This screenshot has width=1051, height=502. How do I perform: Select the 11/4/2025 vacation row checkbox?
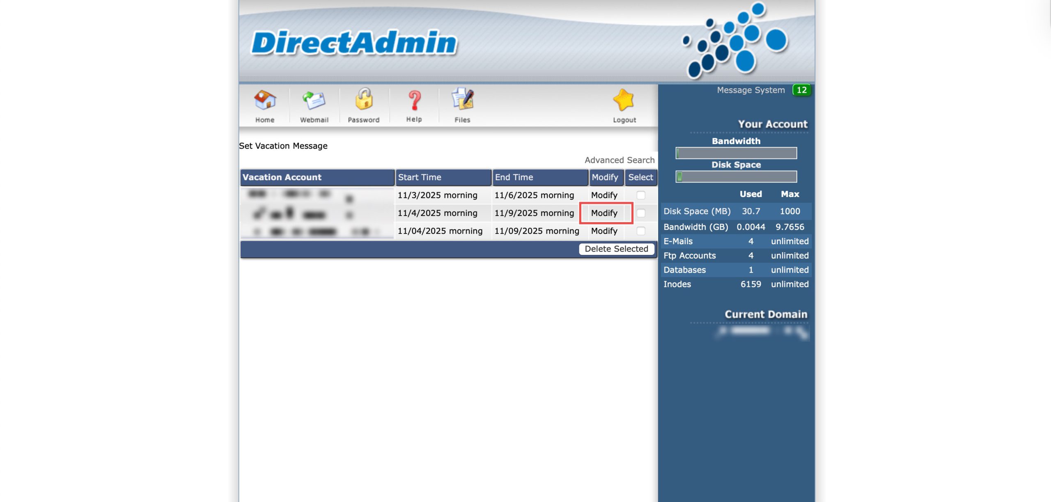click(641, 213)
